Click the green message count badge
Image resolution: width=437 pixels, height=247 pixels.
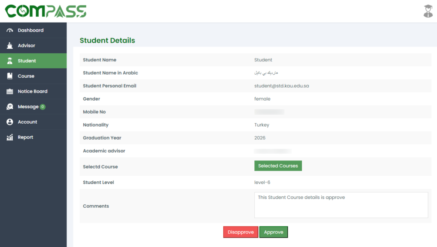coord(43,107)
